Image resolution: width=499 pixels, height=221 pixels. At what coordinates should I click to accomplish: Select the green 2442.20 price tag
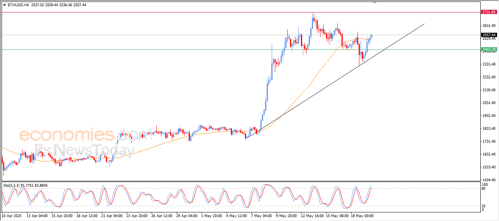[x=488, y=50]
